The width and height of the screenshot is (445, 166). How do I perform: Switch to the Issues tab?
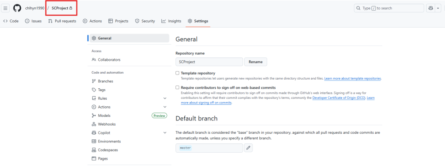(x=33, y=21)
